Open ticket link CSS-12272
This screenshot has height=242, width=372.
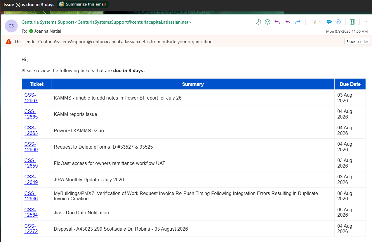pos(31,229)
